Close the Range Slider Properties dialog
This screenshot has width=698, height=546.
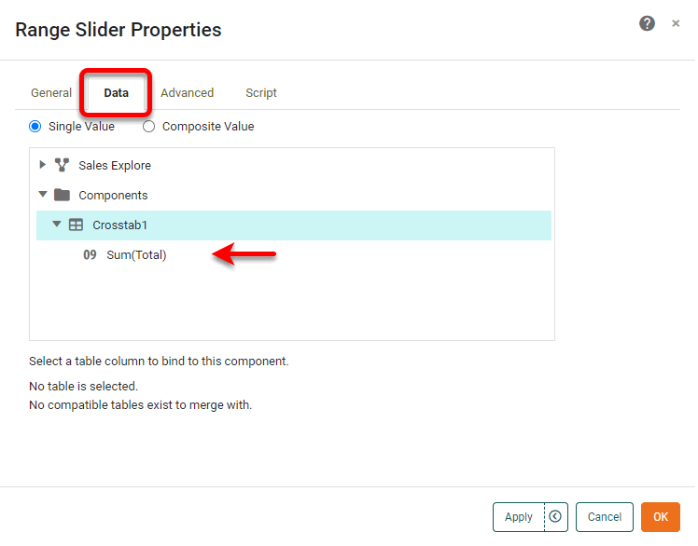tap(676, 24)
